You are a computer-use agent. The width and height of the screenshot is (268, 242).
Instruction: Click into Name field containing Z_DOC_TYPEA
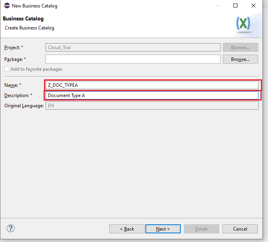(x=152, y=85)
